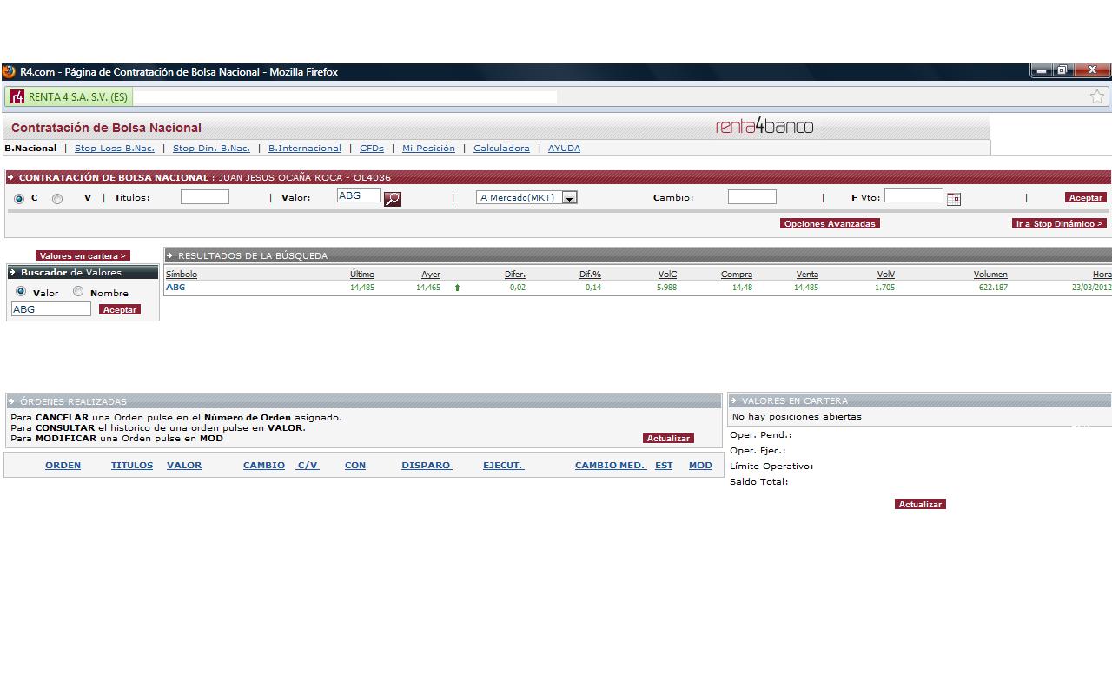This screenshot has height=695, width=1112.
Task: Click the TITULOS column header link
Action: [x=132, y=466]
